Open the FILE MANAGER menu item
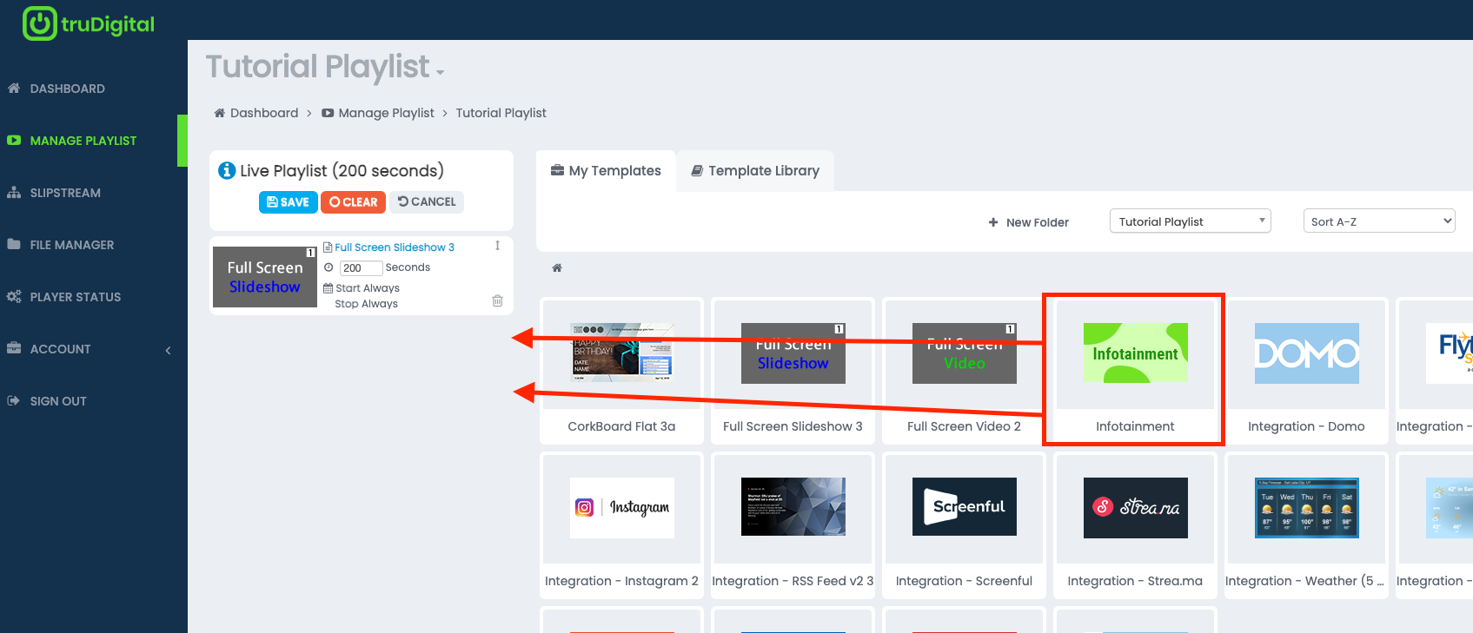Screen dimensions: 1473x633 (72, 245)
